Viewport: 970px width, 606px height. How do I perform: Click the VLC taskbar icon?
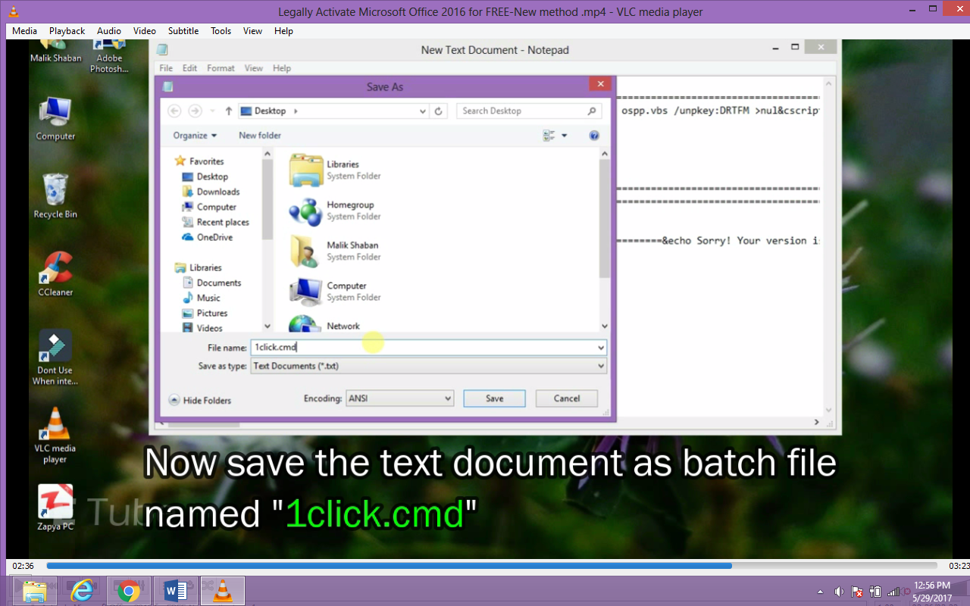[222, 591]
